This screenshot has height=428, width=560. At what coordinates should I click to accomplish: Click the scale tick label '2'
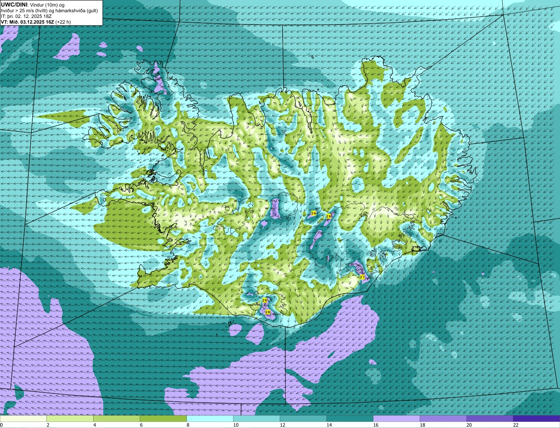pyautogui.click(x=48, y=425)
